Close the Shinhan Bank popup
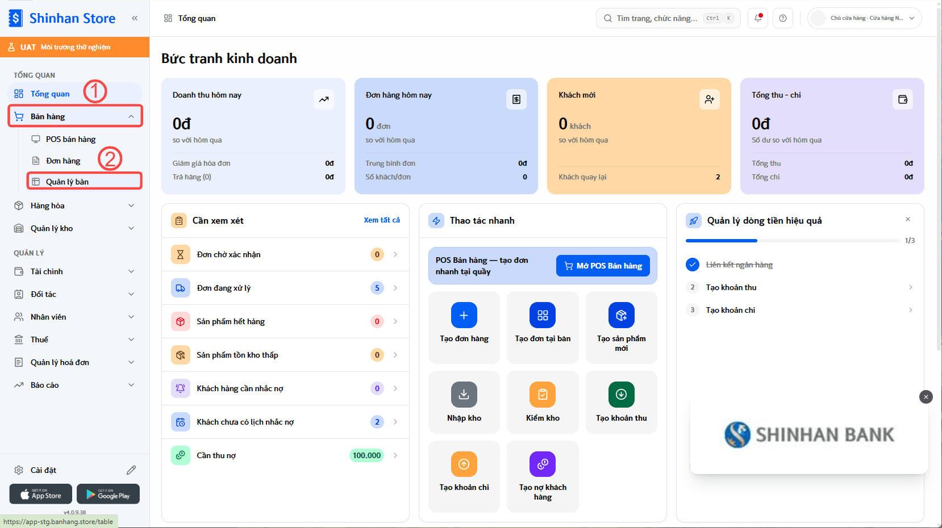 [x=926, y=397]
